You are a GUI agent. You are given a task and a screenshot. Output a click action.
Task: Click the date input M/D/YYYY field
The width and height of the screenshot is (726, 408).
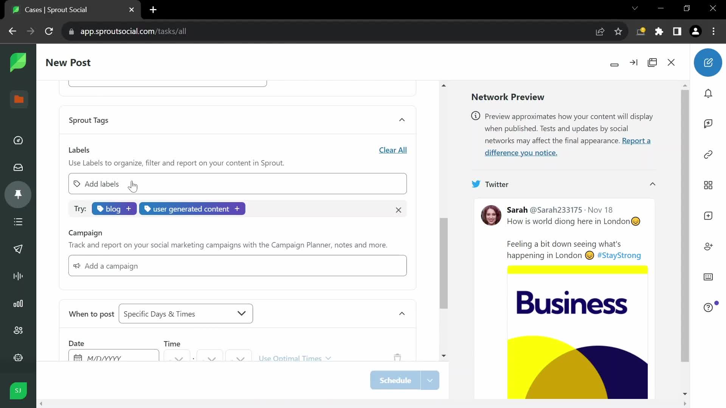click(114, 358)
